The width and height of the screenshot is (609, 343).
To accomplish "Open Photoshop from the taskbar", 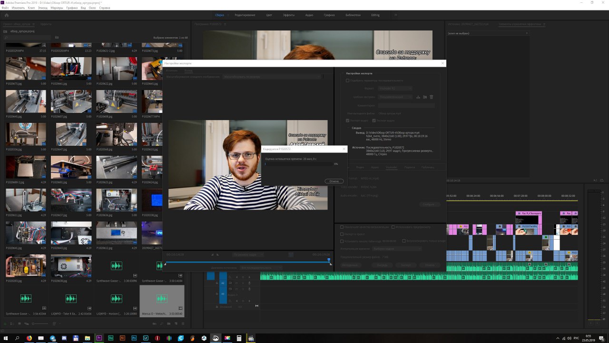I will [134, 338].
